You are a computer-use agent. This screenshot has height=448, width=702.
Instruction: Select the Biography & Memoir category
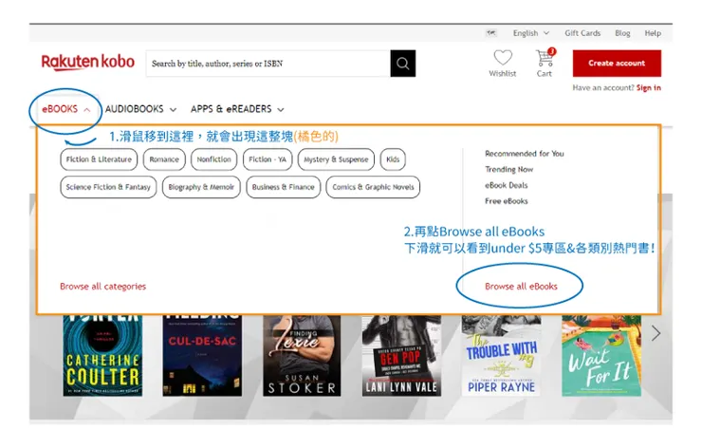tap(201, 187)
